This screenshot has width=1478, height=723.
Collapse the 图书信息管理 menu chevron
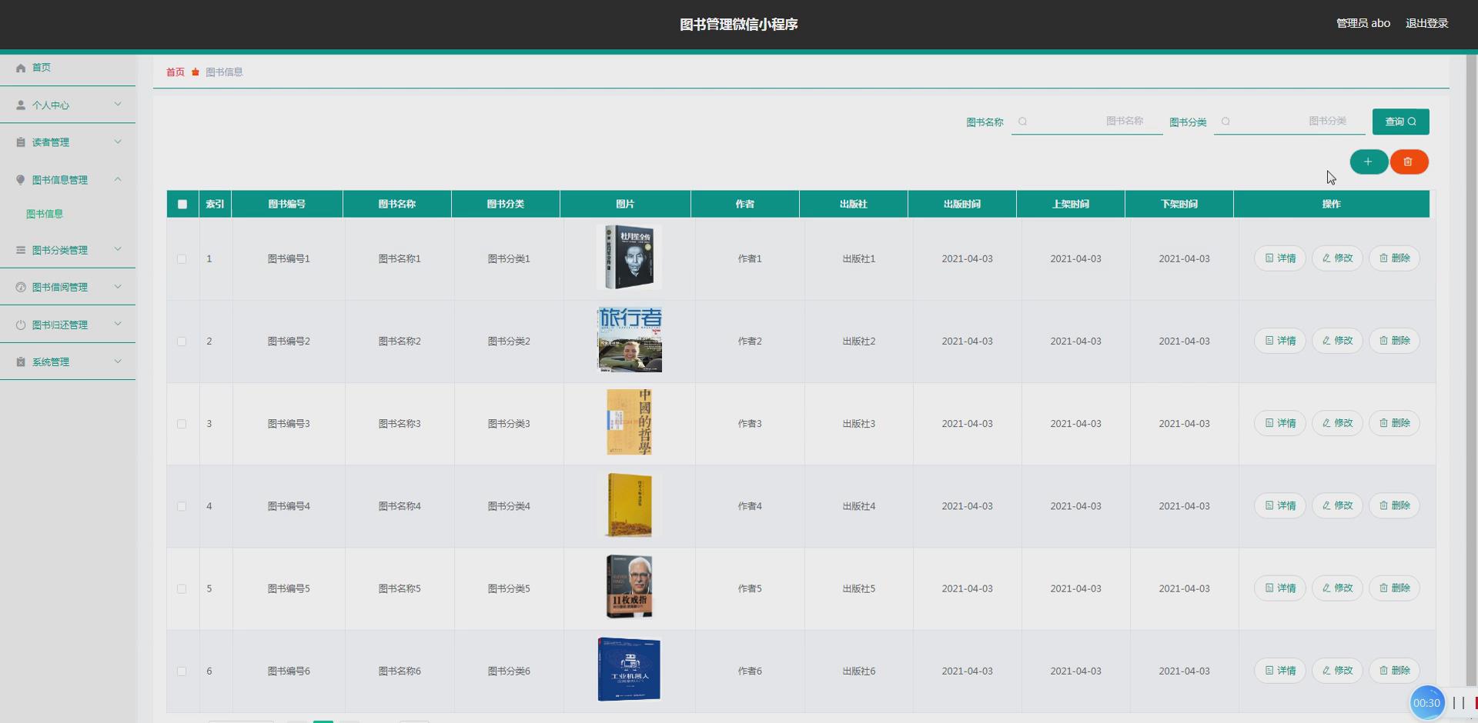click(118, 179)
